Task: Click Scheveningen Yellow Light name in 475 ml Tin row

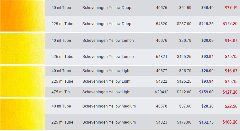Action: click(x=106, y=92)
